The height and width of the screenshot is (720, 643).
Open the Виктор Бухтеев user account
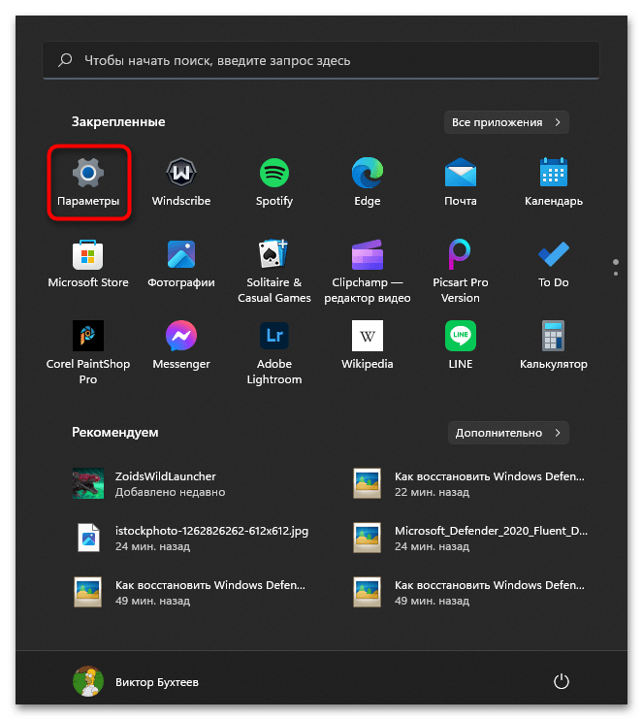(136, 681)
